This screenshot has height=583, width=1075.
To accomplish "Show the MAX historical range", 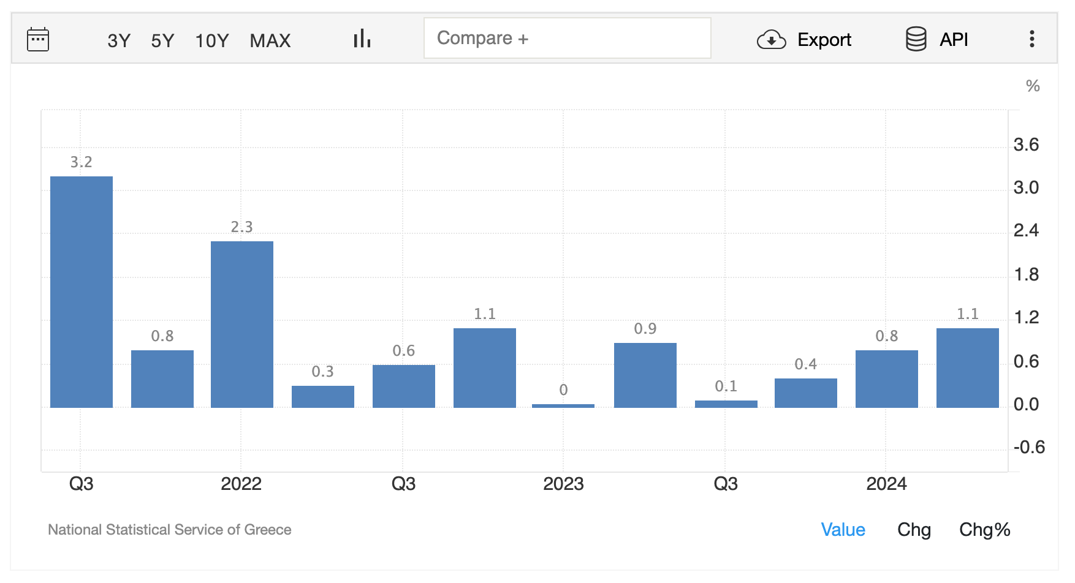I will point(270,40).
